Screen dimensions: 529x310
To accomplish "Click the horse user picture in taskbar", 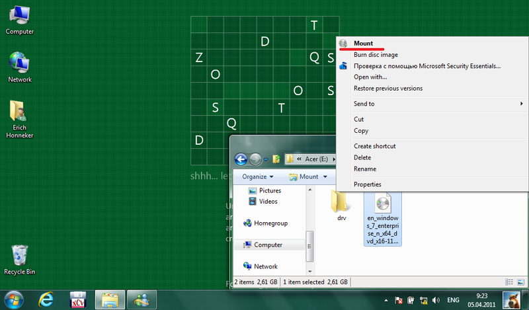I will point(511,300).
